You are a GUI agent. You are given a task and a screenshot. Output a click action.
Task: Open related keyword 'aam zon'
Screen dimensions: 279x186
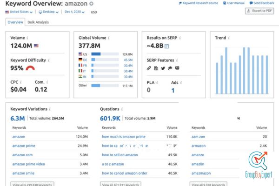coord(198,137)
